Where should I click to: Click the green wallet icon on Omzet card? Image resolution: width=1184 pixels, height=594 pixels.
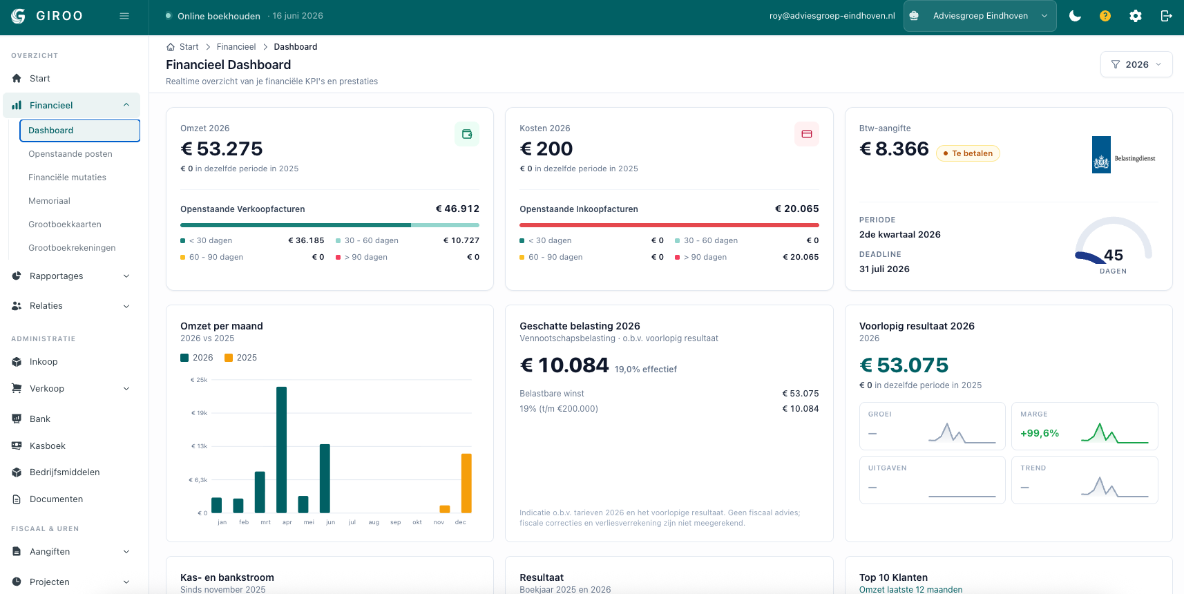pos(467,134)
